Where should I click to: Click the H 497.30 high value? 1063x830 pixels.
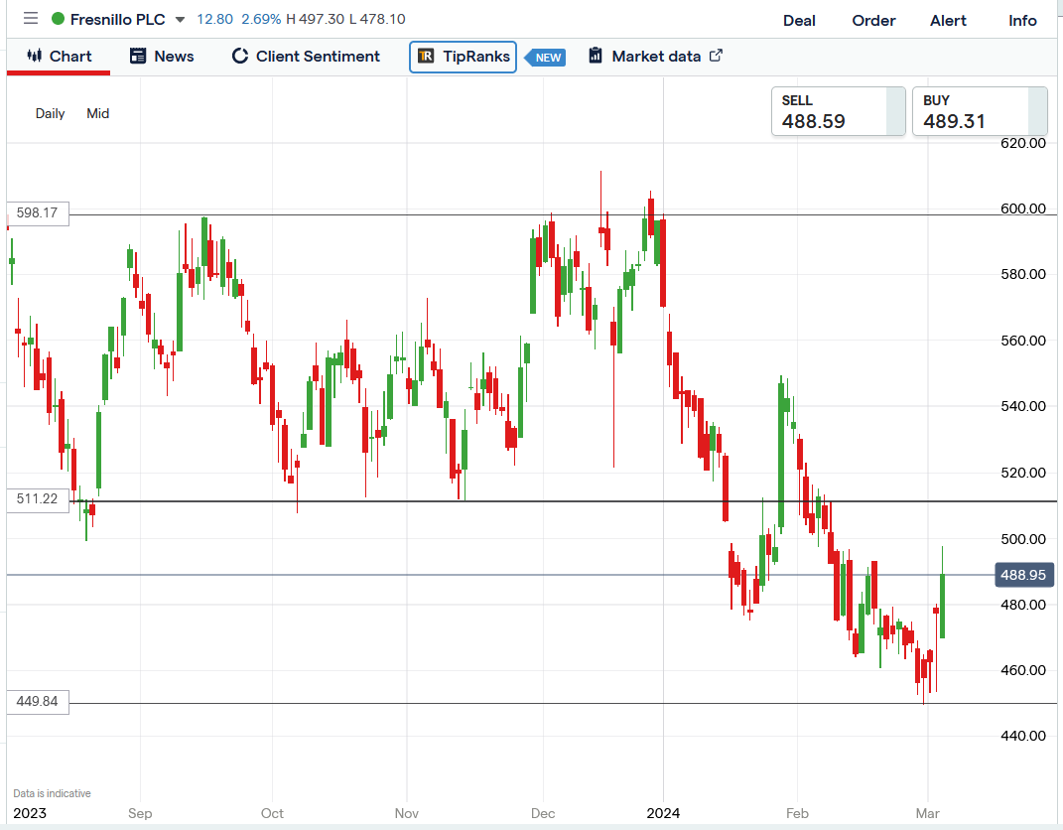[316, 19]
